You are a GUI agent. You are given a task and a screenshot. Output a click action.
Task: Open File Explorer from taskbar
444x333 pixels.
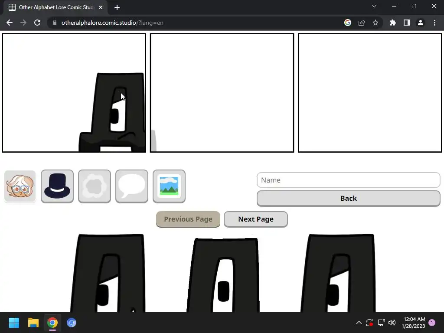pos(33,323)
